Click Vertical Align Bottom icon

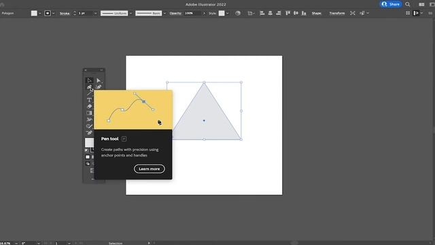304,13
